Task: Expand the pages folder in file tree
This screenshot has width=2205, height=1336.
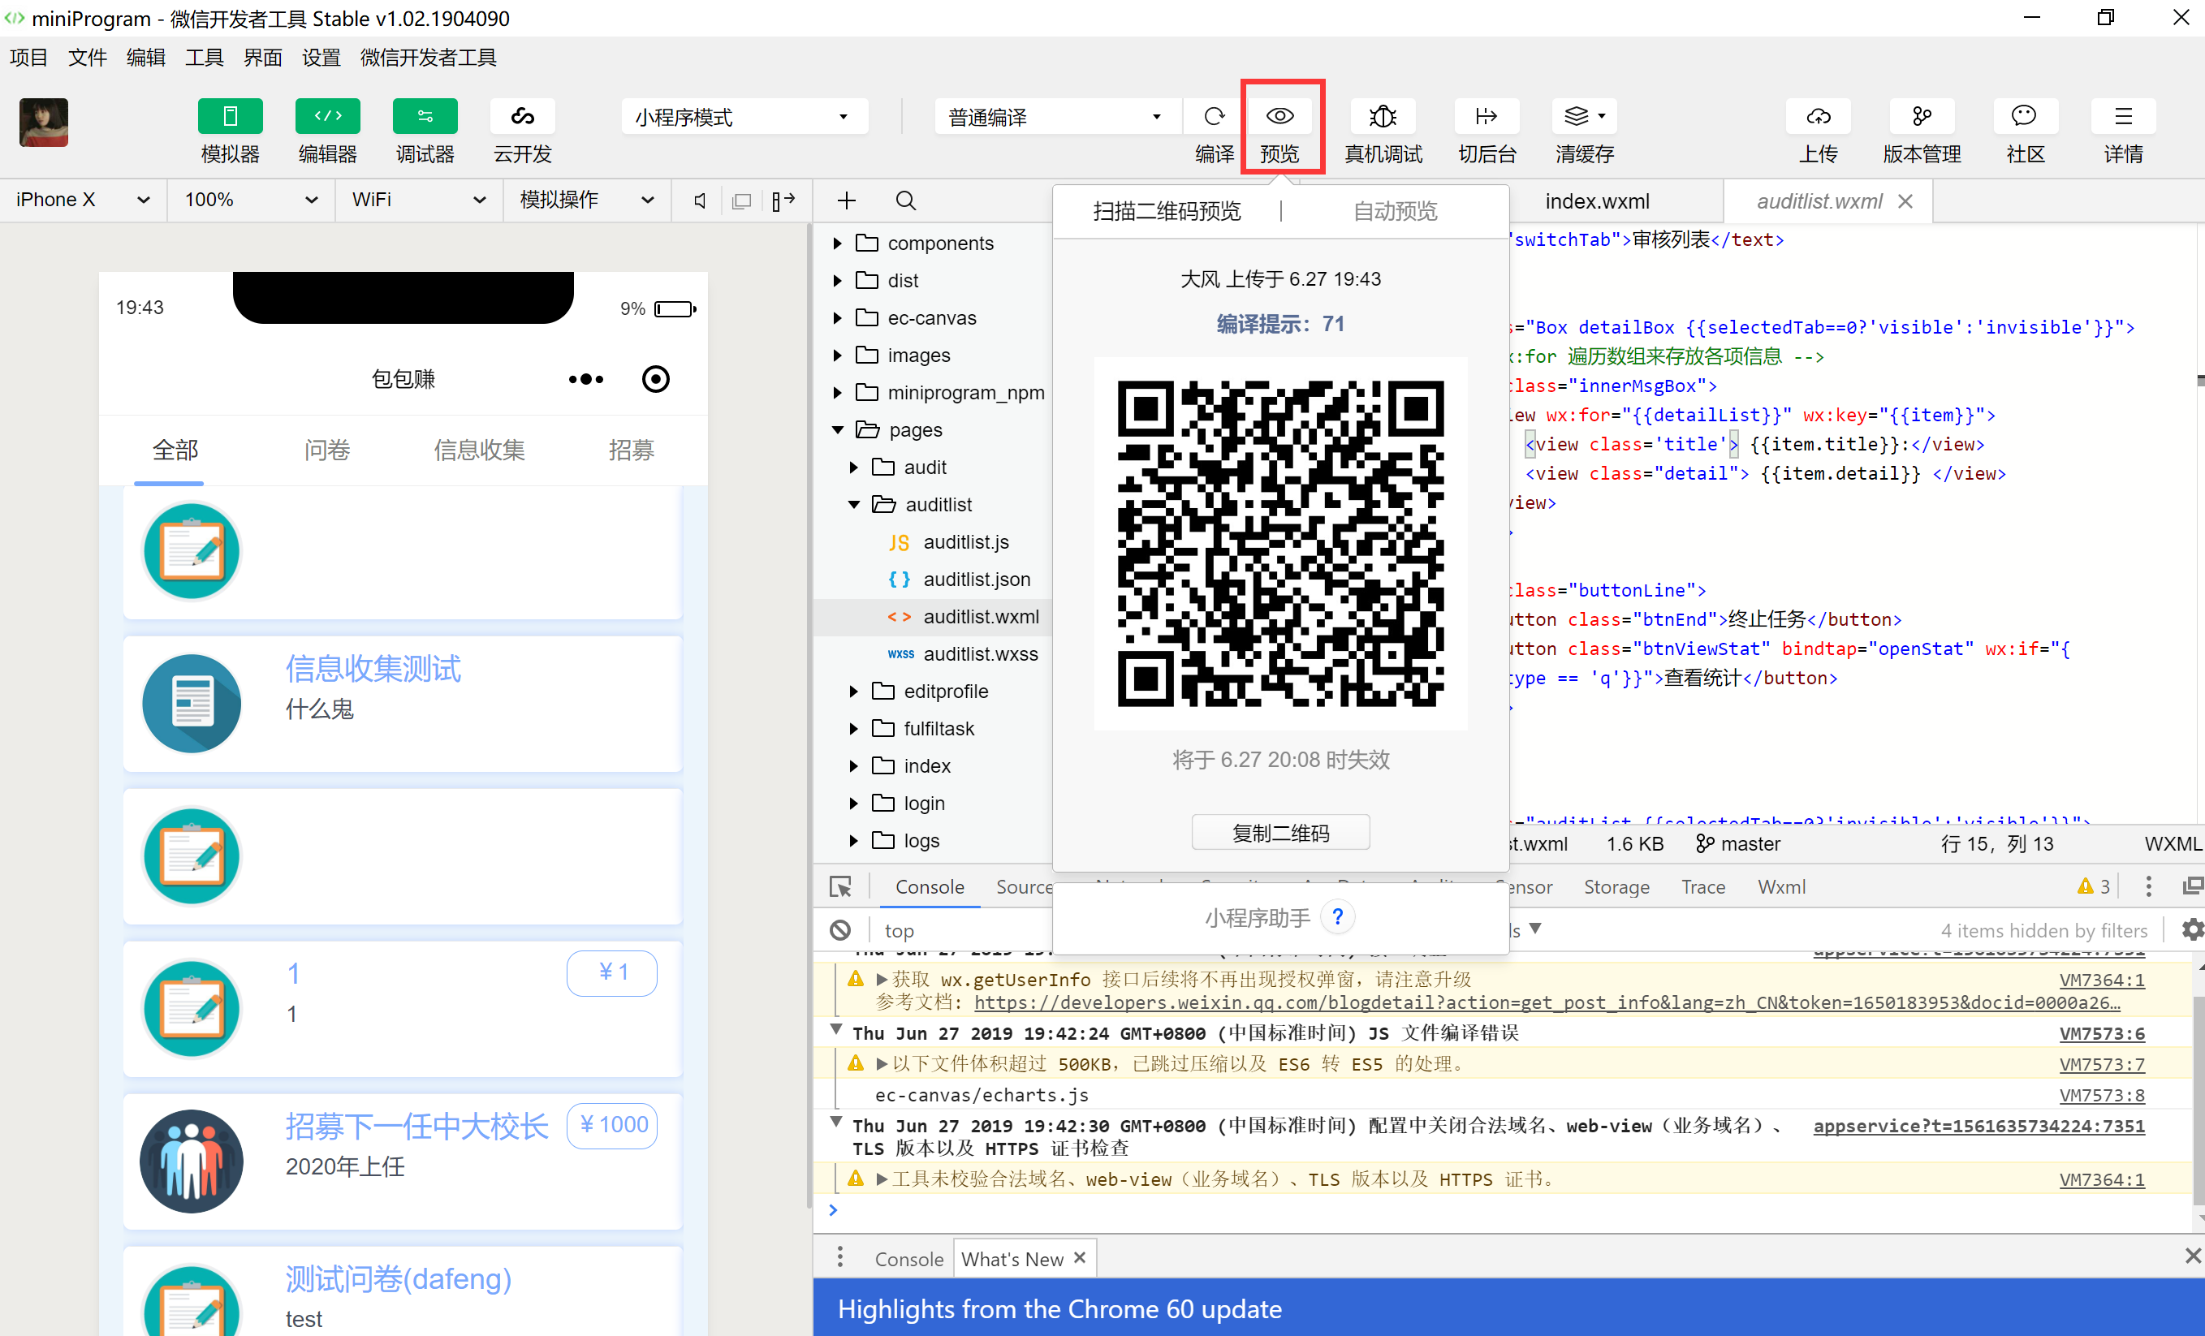Action: point(836,429)
